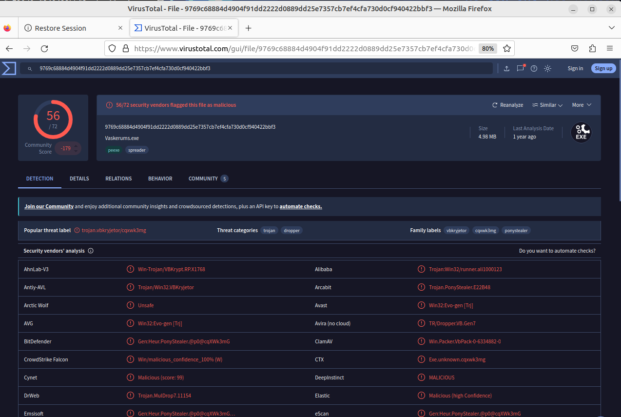This screenshot has height=417, width=621.
Task: Click the Arcabit detection alert icon
Action: 421,287
